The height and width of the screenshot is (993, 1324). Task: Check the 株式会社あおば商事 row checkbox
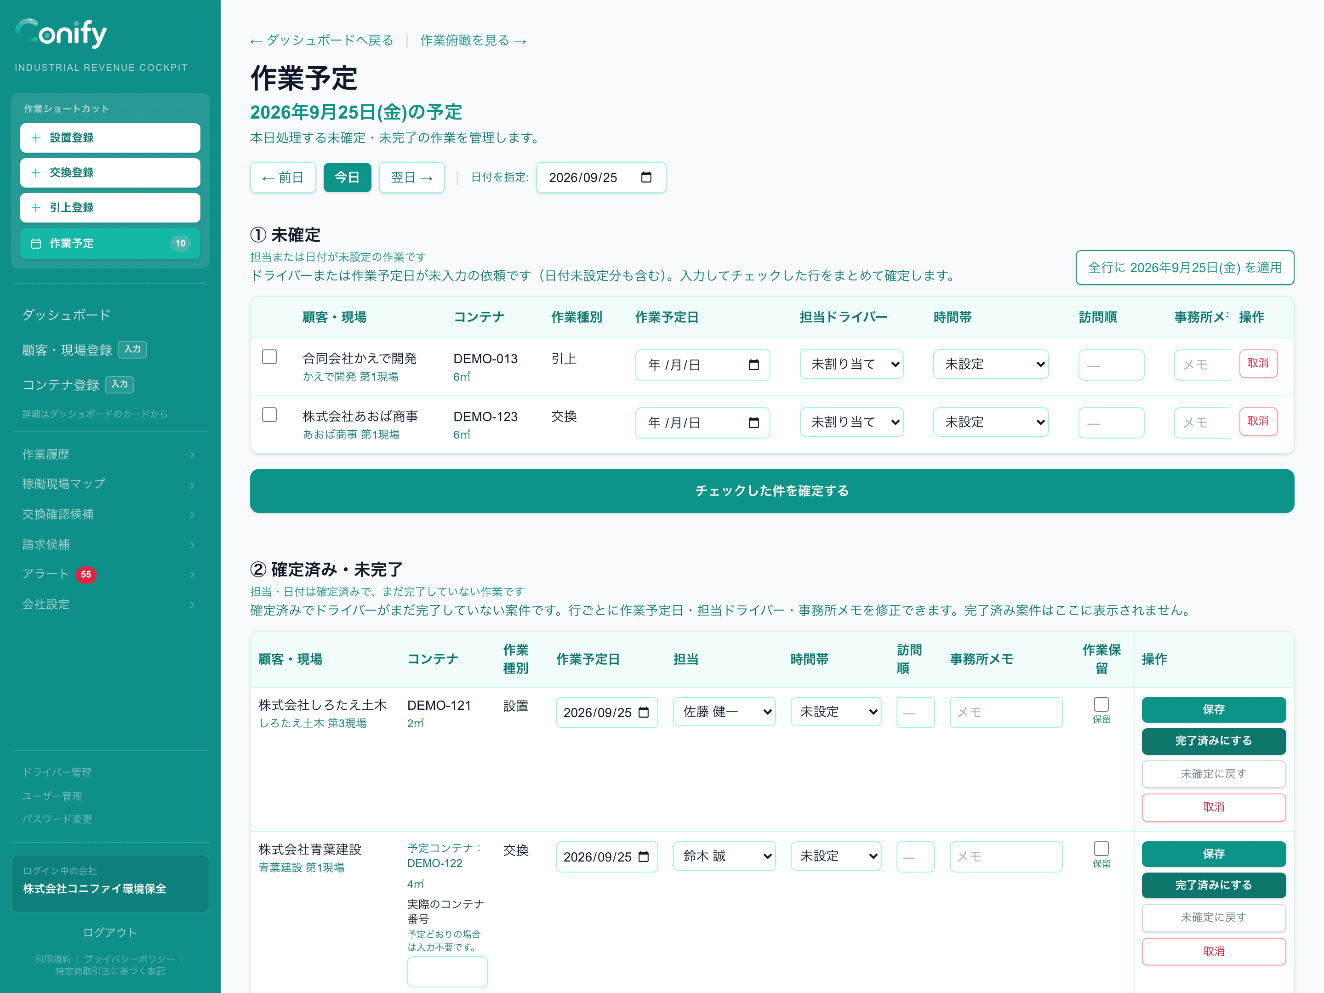coord(269,415)
